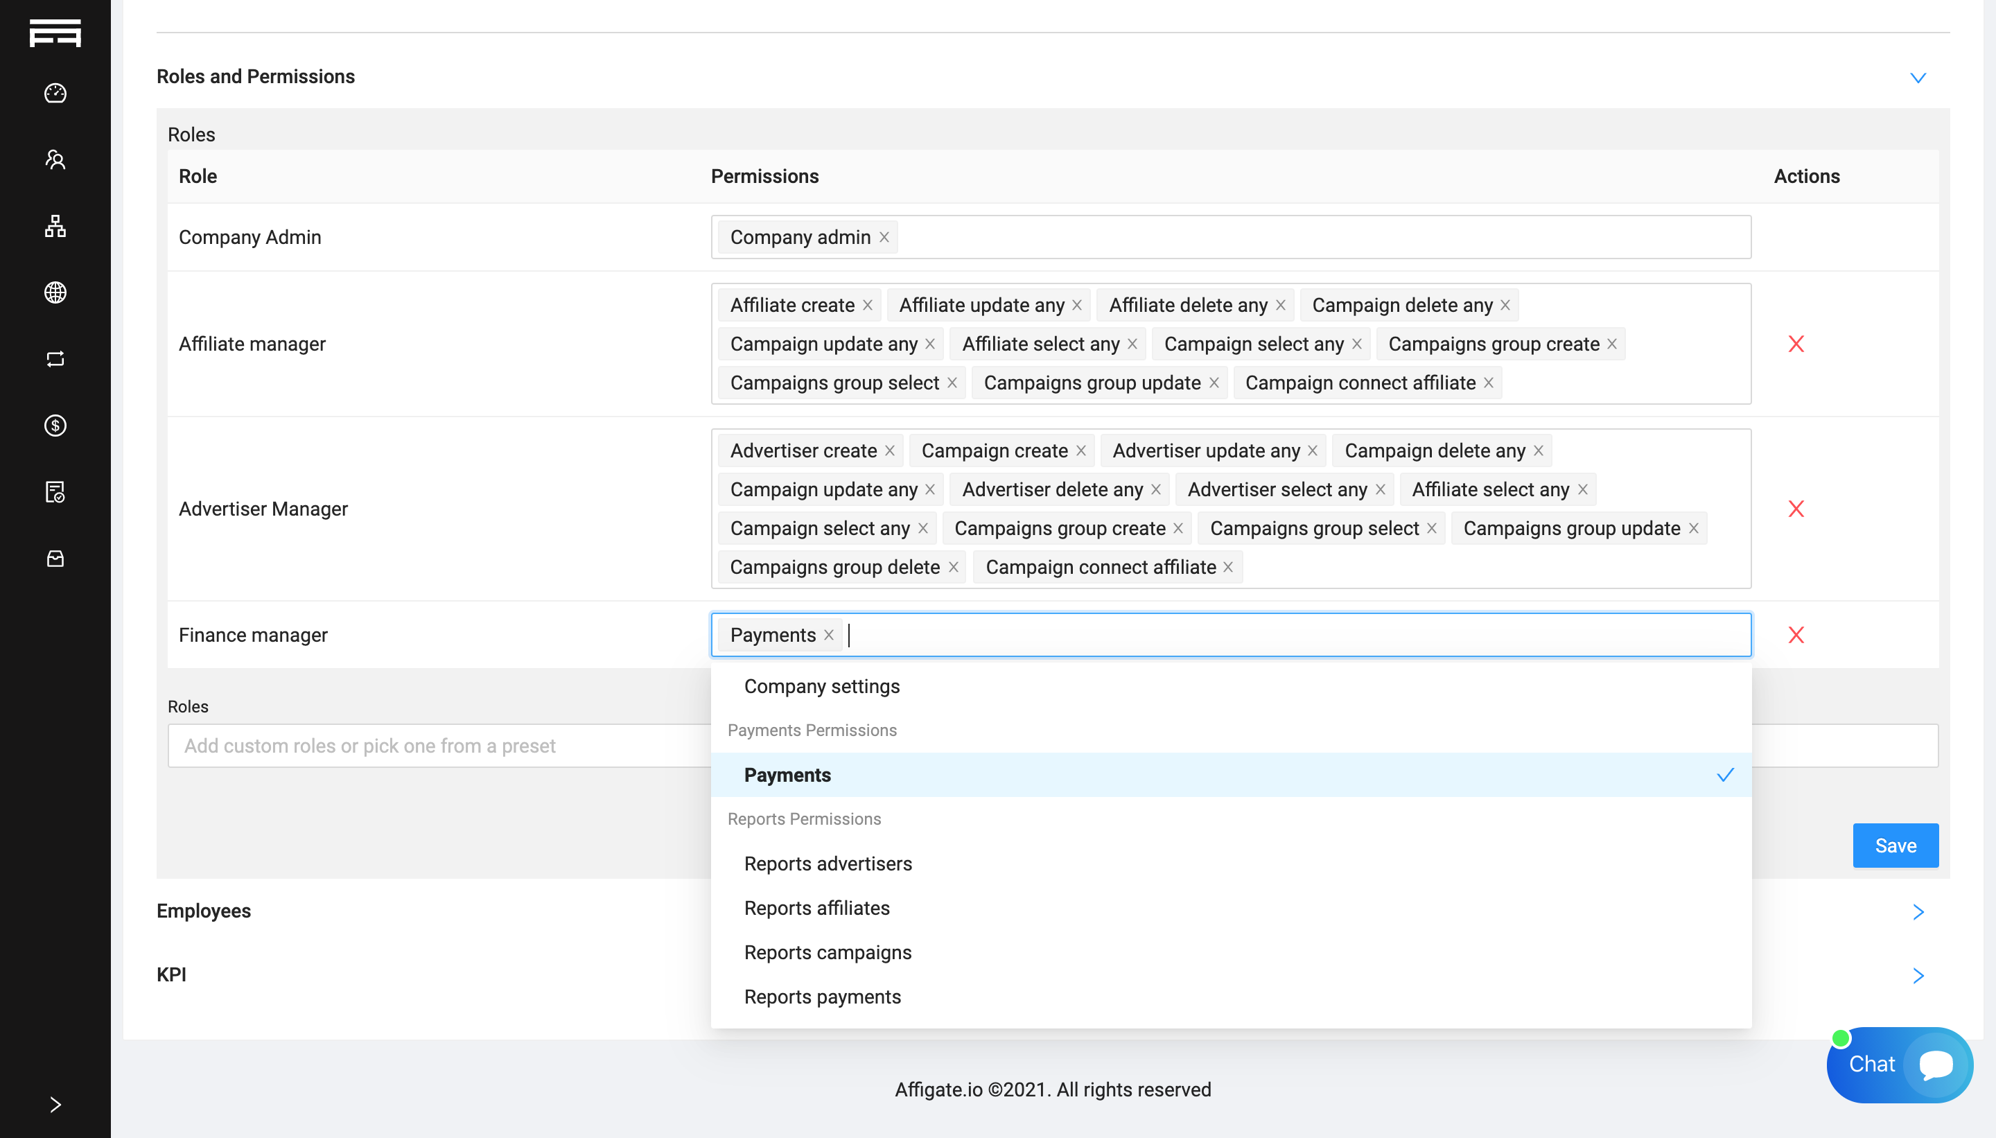Deselect the checked Payments option

(1230, 775)
